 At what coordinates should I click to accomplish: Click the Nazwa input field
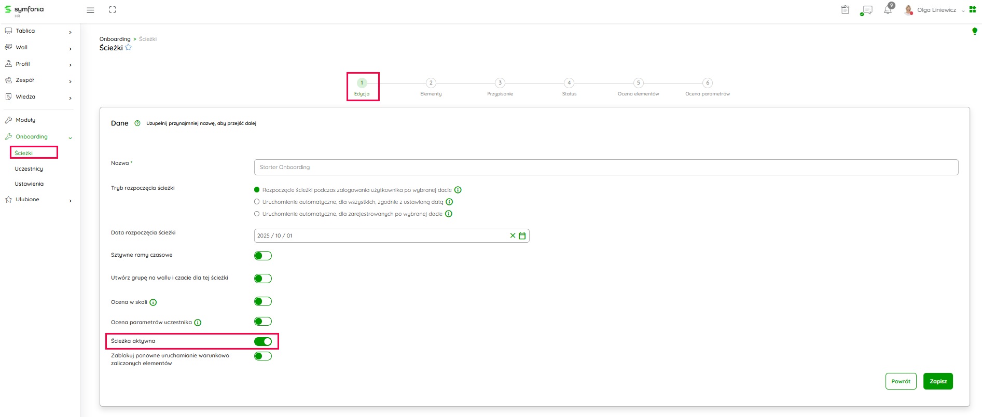[606, 167]
